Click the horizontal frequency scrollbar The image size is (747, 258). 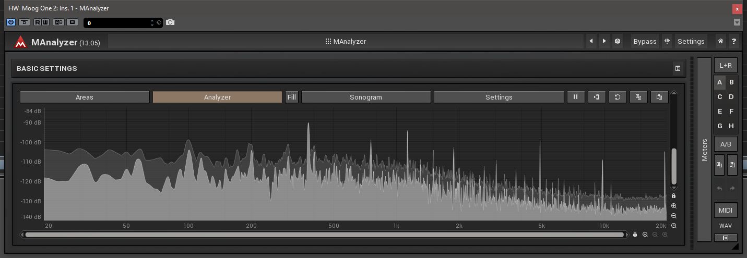(324, 235)
